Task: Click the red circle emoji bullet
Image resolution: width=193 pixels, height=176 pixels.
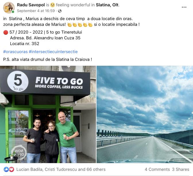Action: pyautogui.click(x=6, y=32)
